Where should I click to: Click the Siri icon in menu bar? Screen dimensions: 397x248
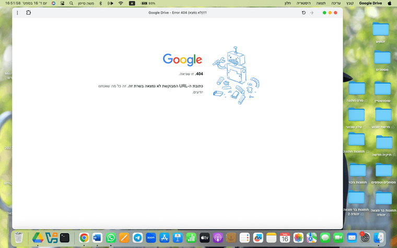pos(53,3)
